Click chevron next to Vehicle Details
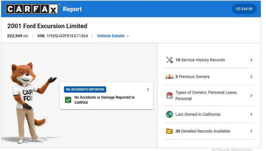This screenshot has height=151, width=266. point(128,36)
